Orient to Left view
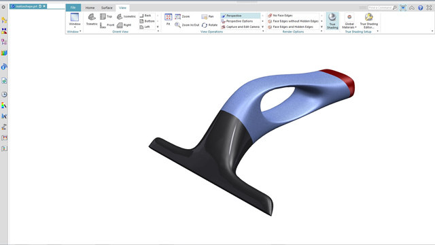Viewport: 435px width, 245px height. click(x=145, y=27)
